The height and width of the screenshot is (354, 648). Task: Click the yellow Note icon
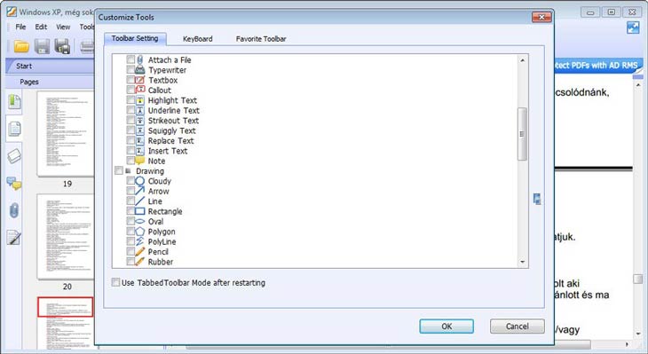(140, 161)
